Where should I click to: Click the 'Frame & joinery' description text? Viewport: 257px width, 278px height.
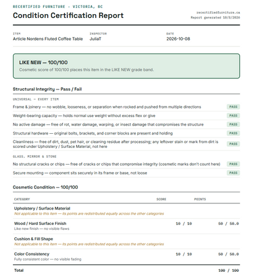pyautogui.click(x=107, y=107)
